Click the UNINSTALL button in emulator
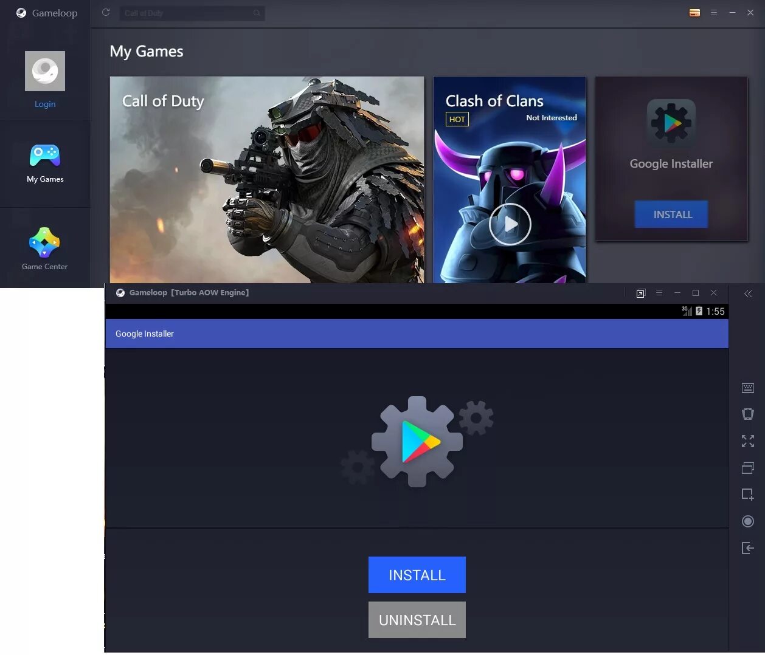Screen dimensions: 765x655 point(417,620)
